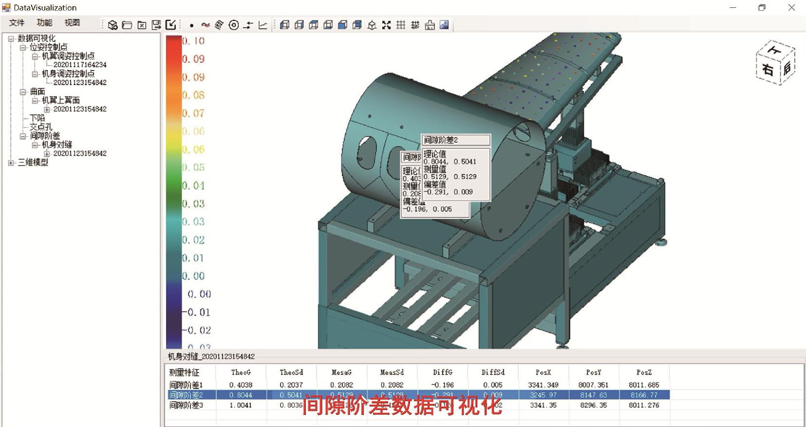Toggle the isometric cube view icon

tap(372, 25)
